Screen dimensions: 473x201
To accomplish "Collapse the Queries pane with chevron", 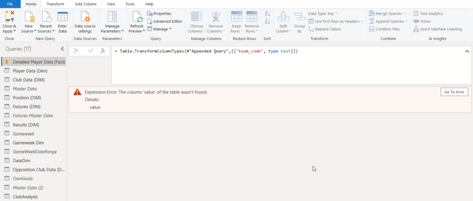I will coord(62,49).
